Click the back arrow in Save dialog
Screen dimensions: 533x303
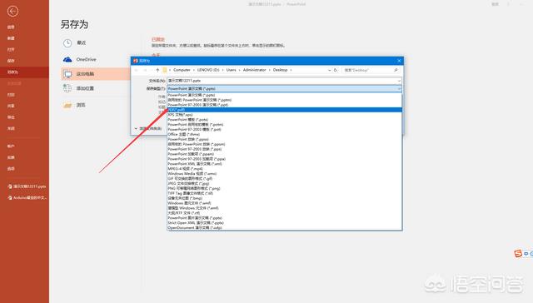pyautogui.click(x=137, y=70)
